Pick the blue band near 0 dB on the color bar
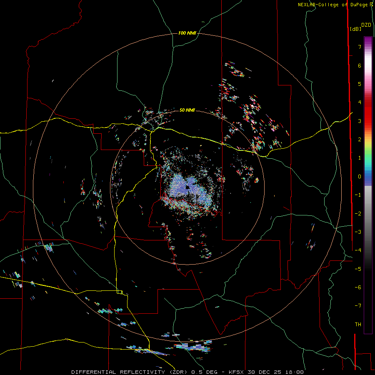 368,177
